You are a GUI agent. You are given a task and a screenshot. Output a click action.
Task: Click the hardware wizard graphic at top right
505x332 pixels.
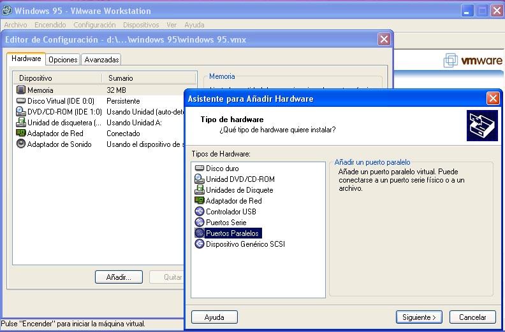[x=482, y=126]
